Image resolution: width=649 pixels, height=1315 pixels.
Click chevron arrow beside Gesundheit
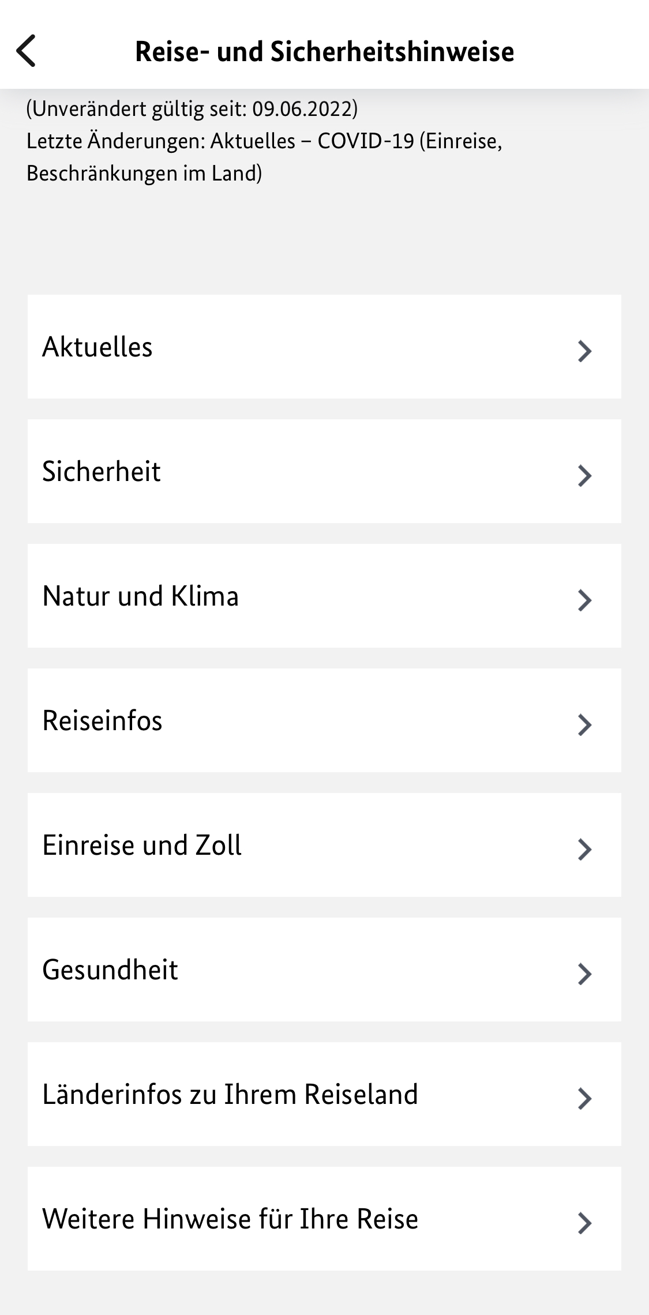584,974
